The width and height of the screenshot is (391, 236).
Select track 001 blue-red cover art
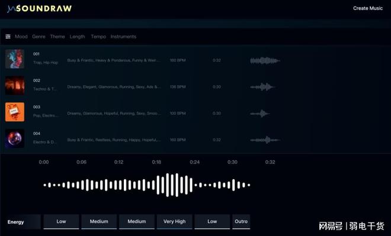point(15,59)
